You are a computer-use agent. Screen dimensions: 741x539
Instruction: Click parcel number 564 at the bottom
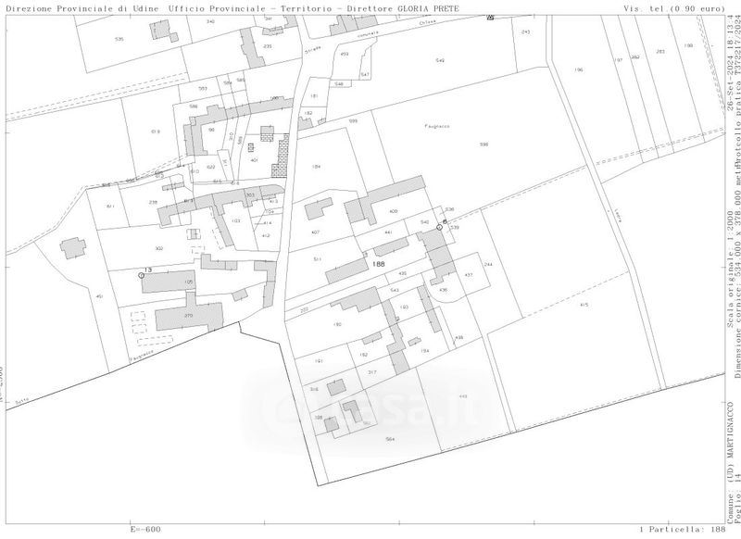pos(390,438)
